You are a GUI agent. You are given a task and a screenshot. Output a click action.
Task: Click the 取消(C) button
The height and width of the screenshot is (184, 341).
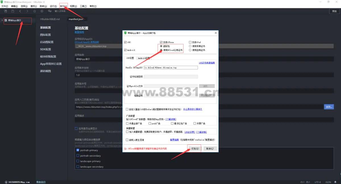click(210, 148)
